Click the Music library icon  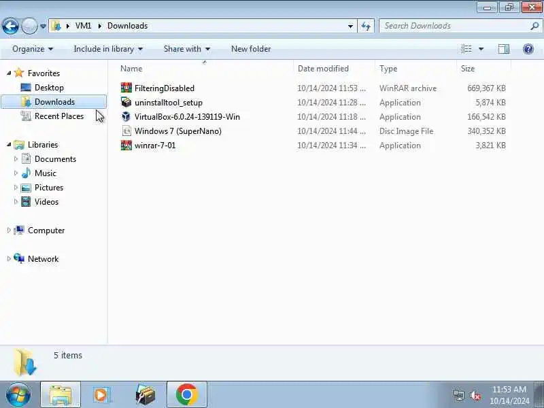click(x=26, y=173)
